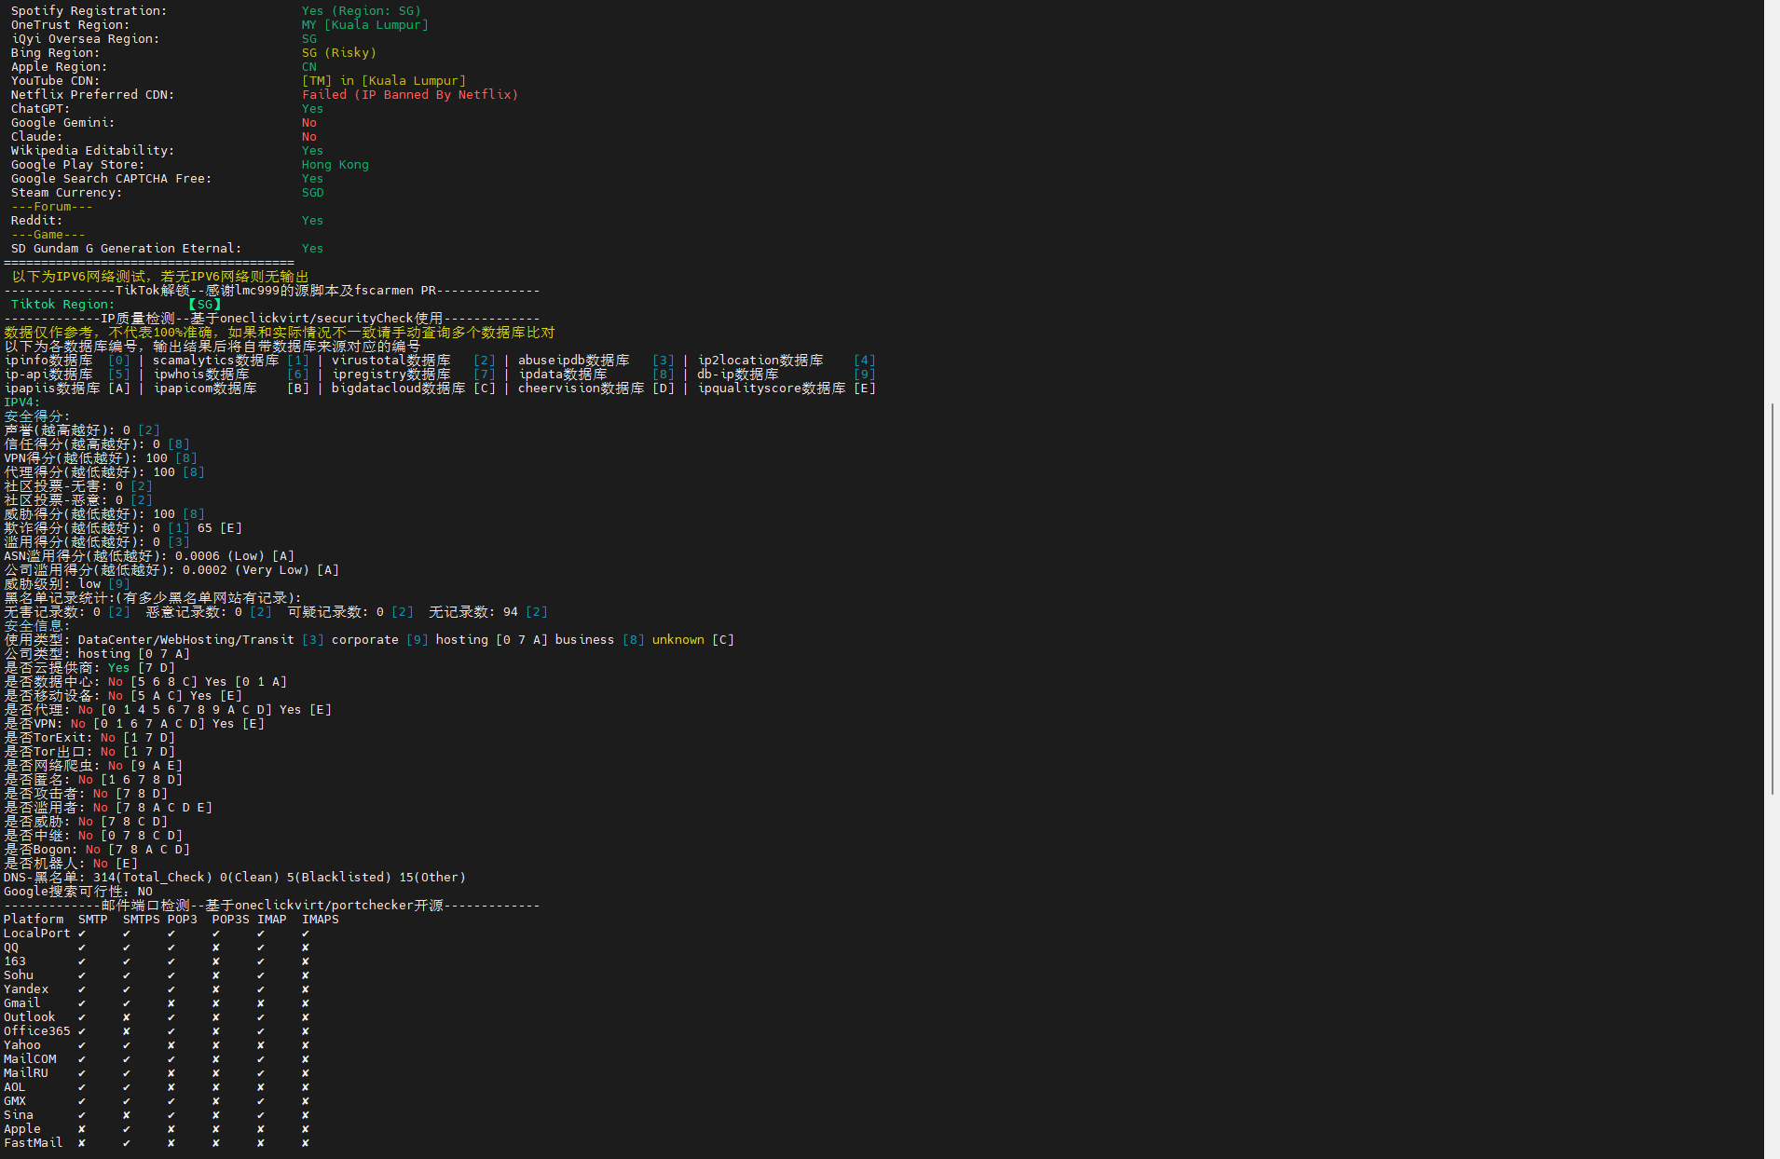Image resolution: width=1780 pixels, height=1159 pixels.
Task: Click the 'Gmail' table row label
Action: (22, 1003)
